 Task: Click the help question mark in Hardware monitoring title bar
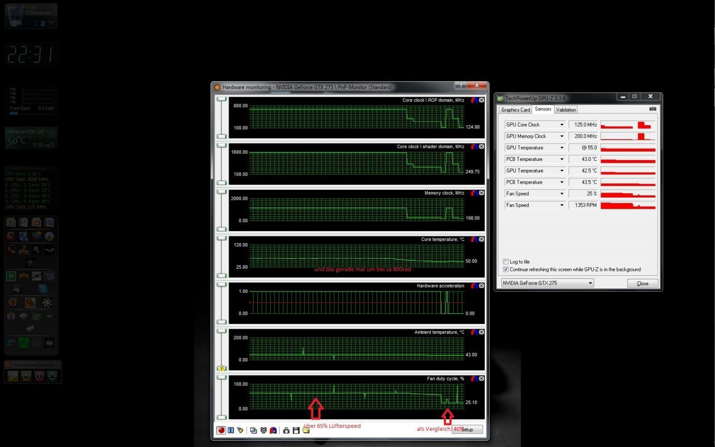point(461,85)
